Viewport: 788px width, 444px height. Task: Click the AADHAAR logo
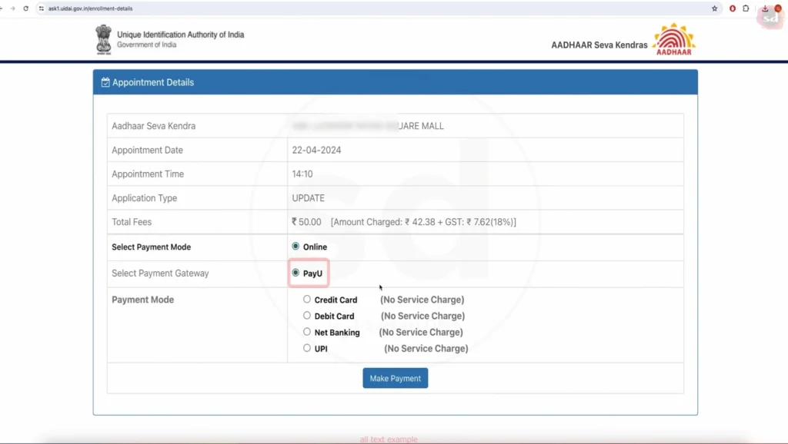[673, 40]
